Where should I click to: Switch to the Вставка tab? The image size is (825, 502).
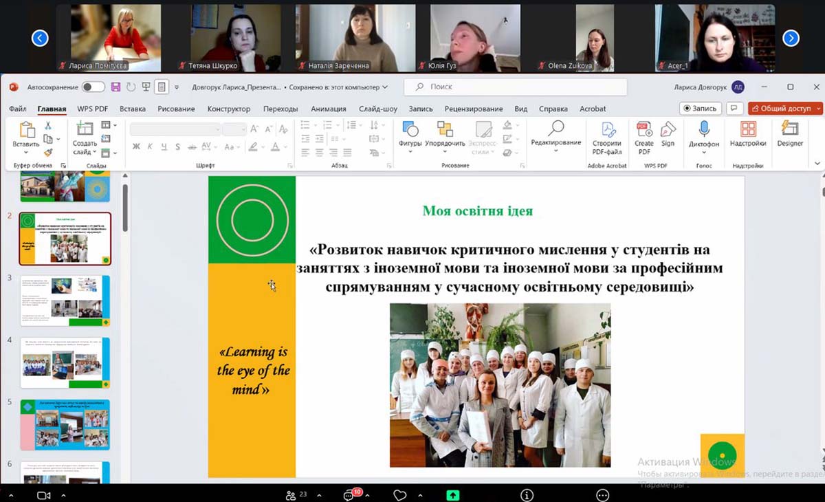tap(133, 109)
